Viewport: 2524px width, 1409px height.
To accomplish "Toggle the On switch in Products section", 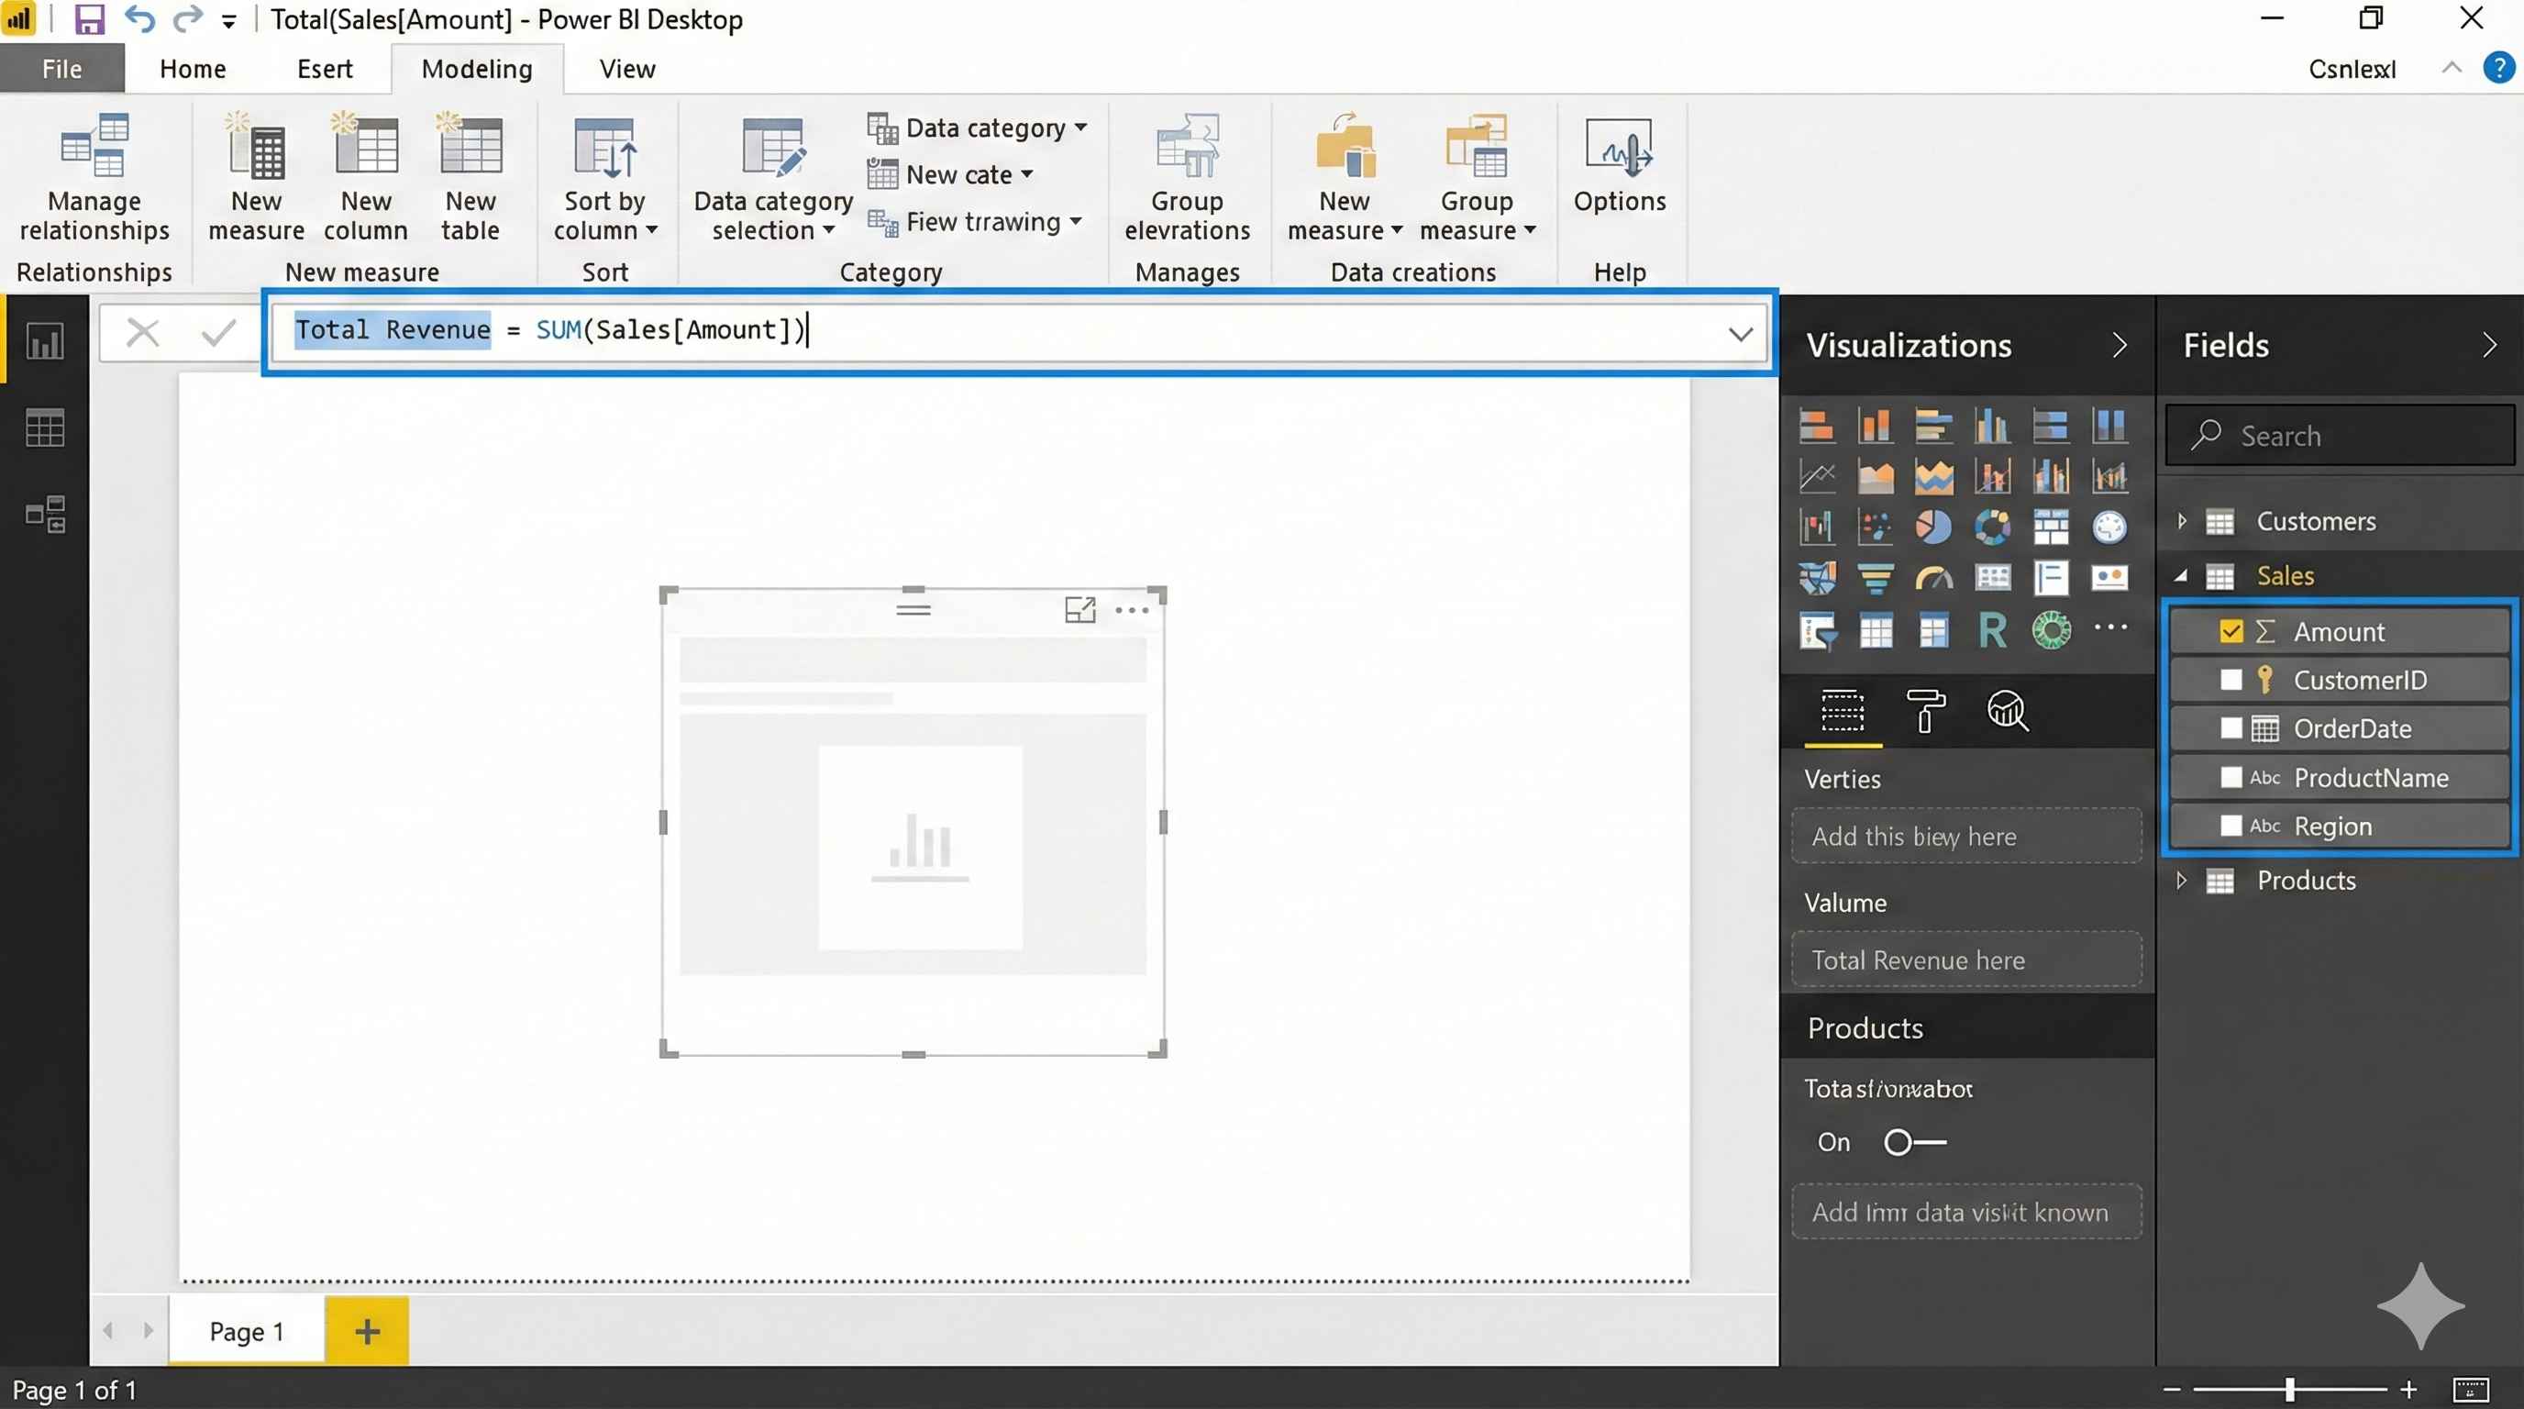I will point(1913,1142).
